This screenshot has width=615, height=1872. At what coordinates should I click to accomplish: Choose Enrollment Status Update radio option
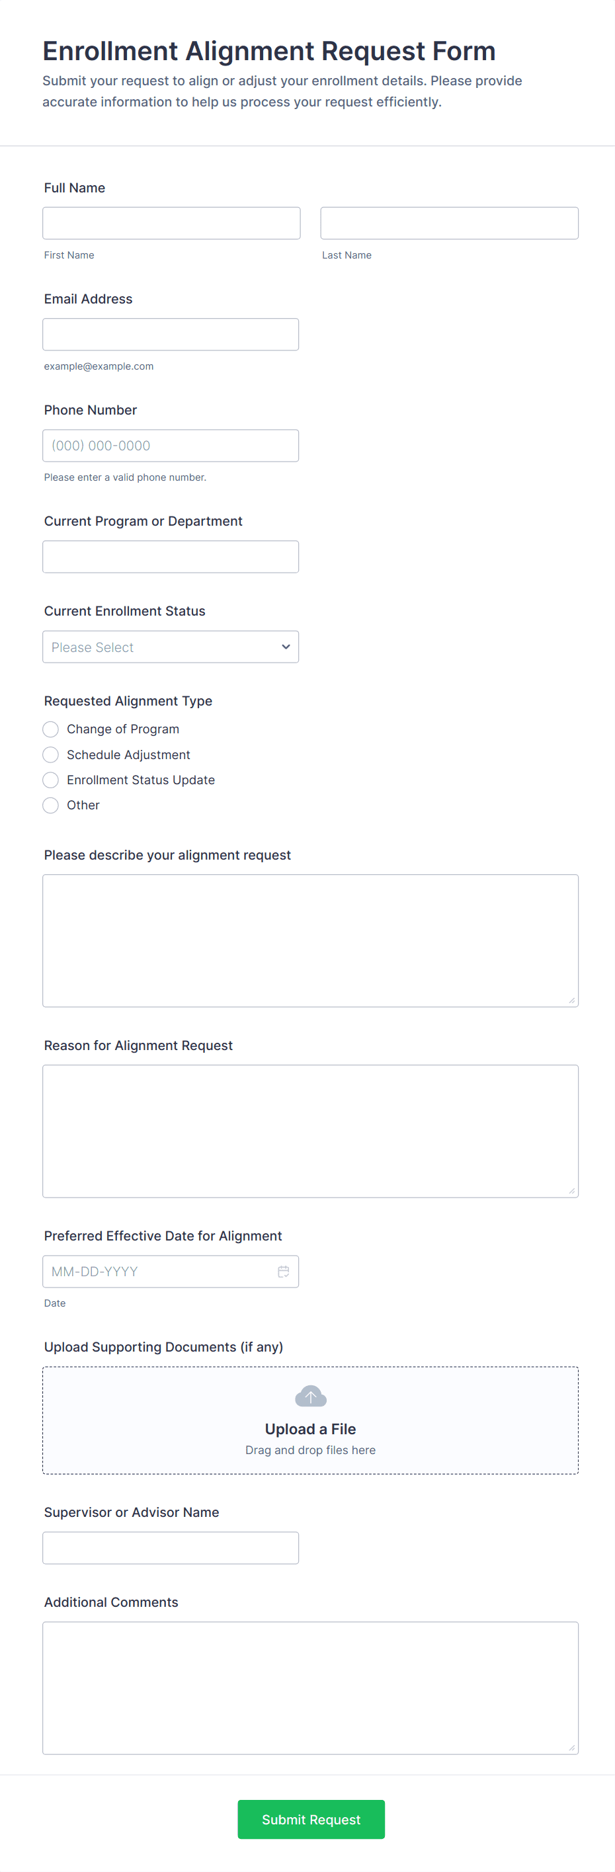coord(50,780)
